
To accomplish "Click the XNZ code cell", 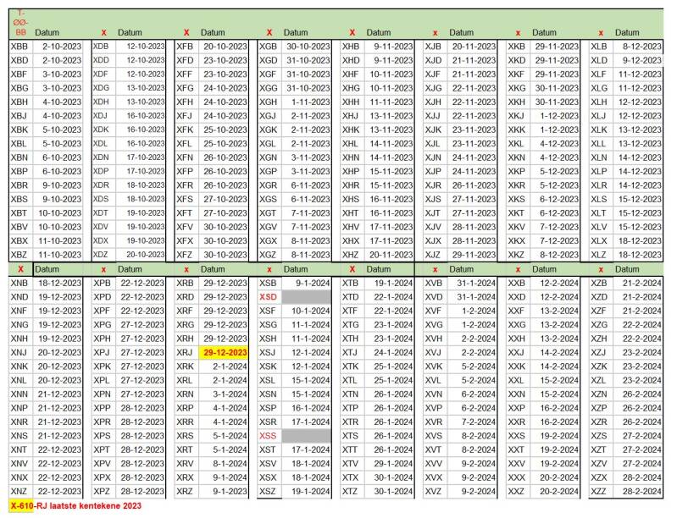I will [x=19, y=492].
